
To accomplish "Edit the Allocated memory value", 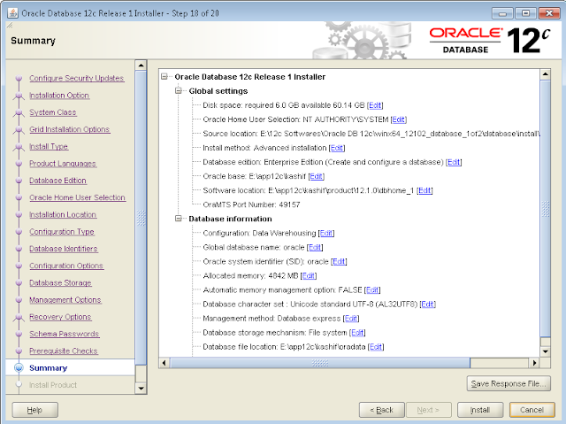I will [x=309, y=275].
